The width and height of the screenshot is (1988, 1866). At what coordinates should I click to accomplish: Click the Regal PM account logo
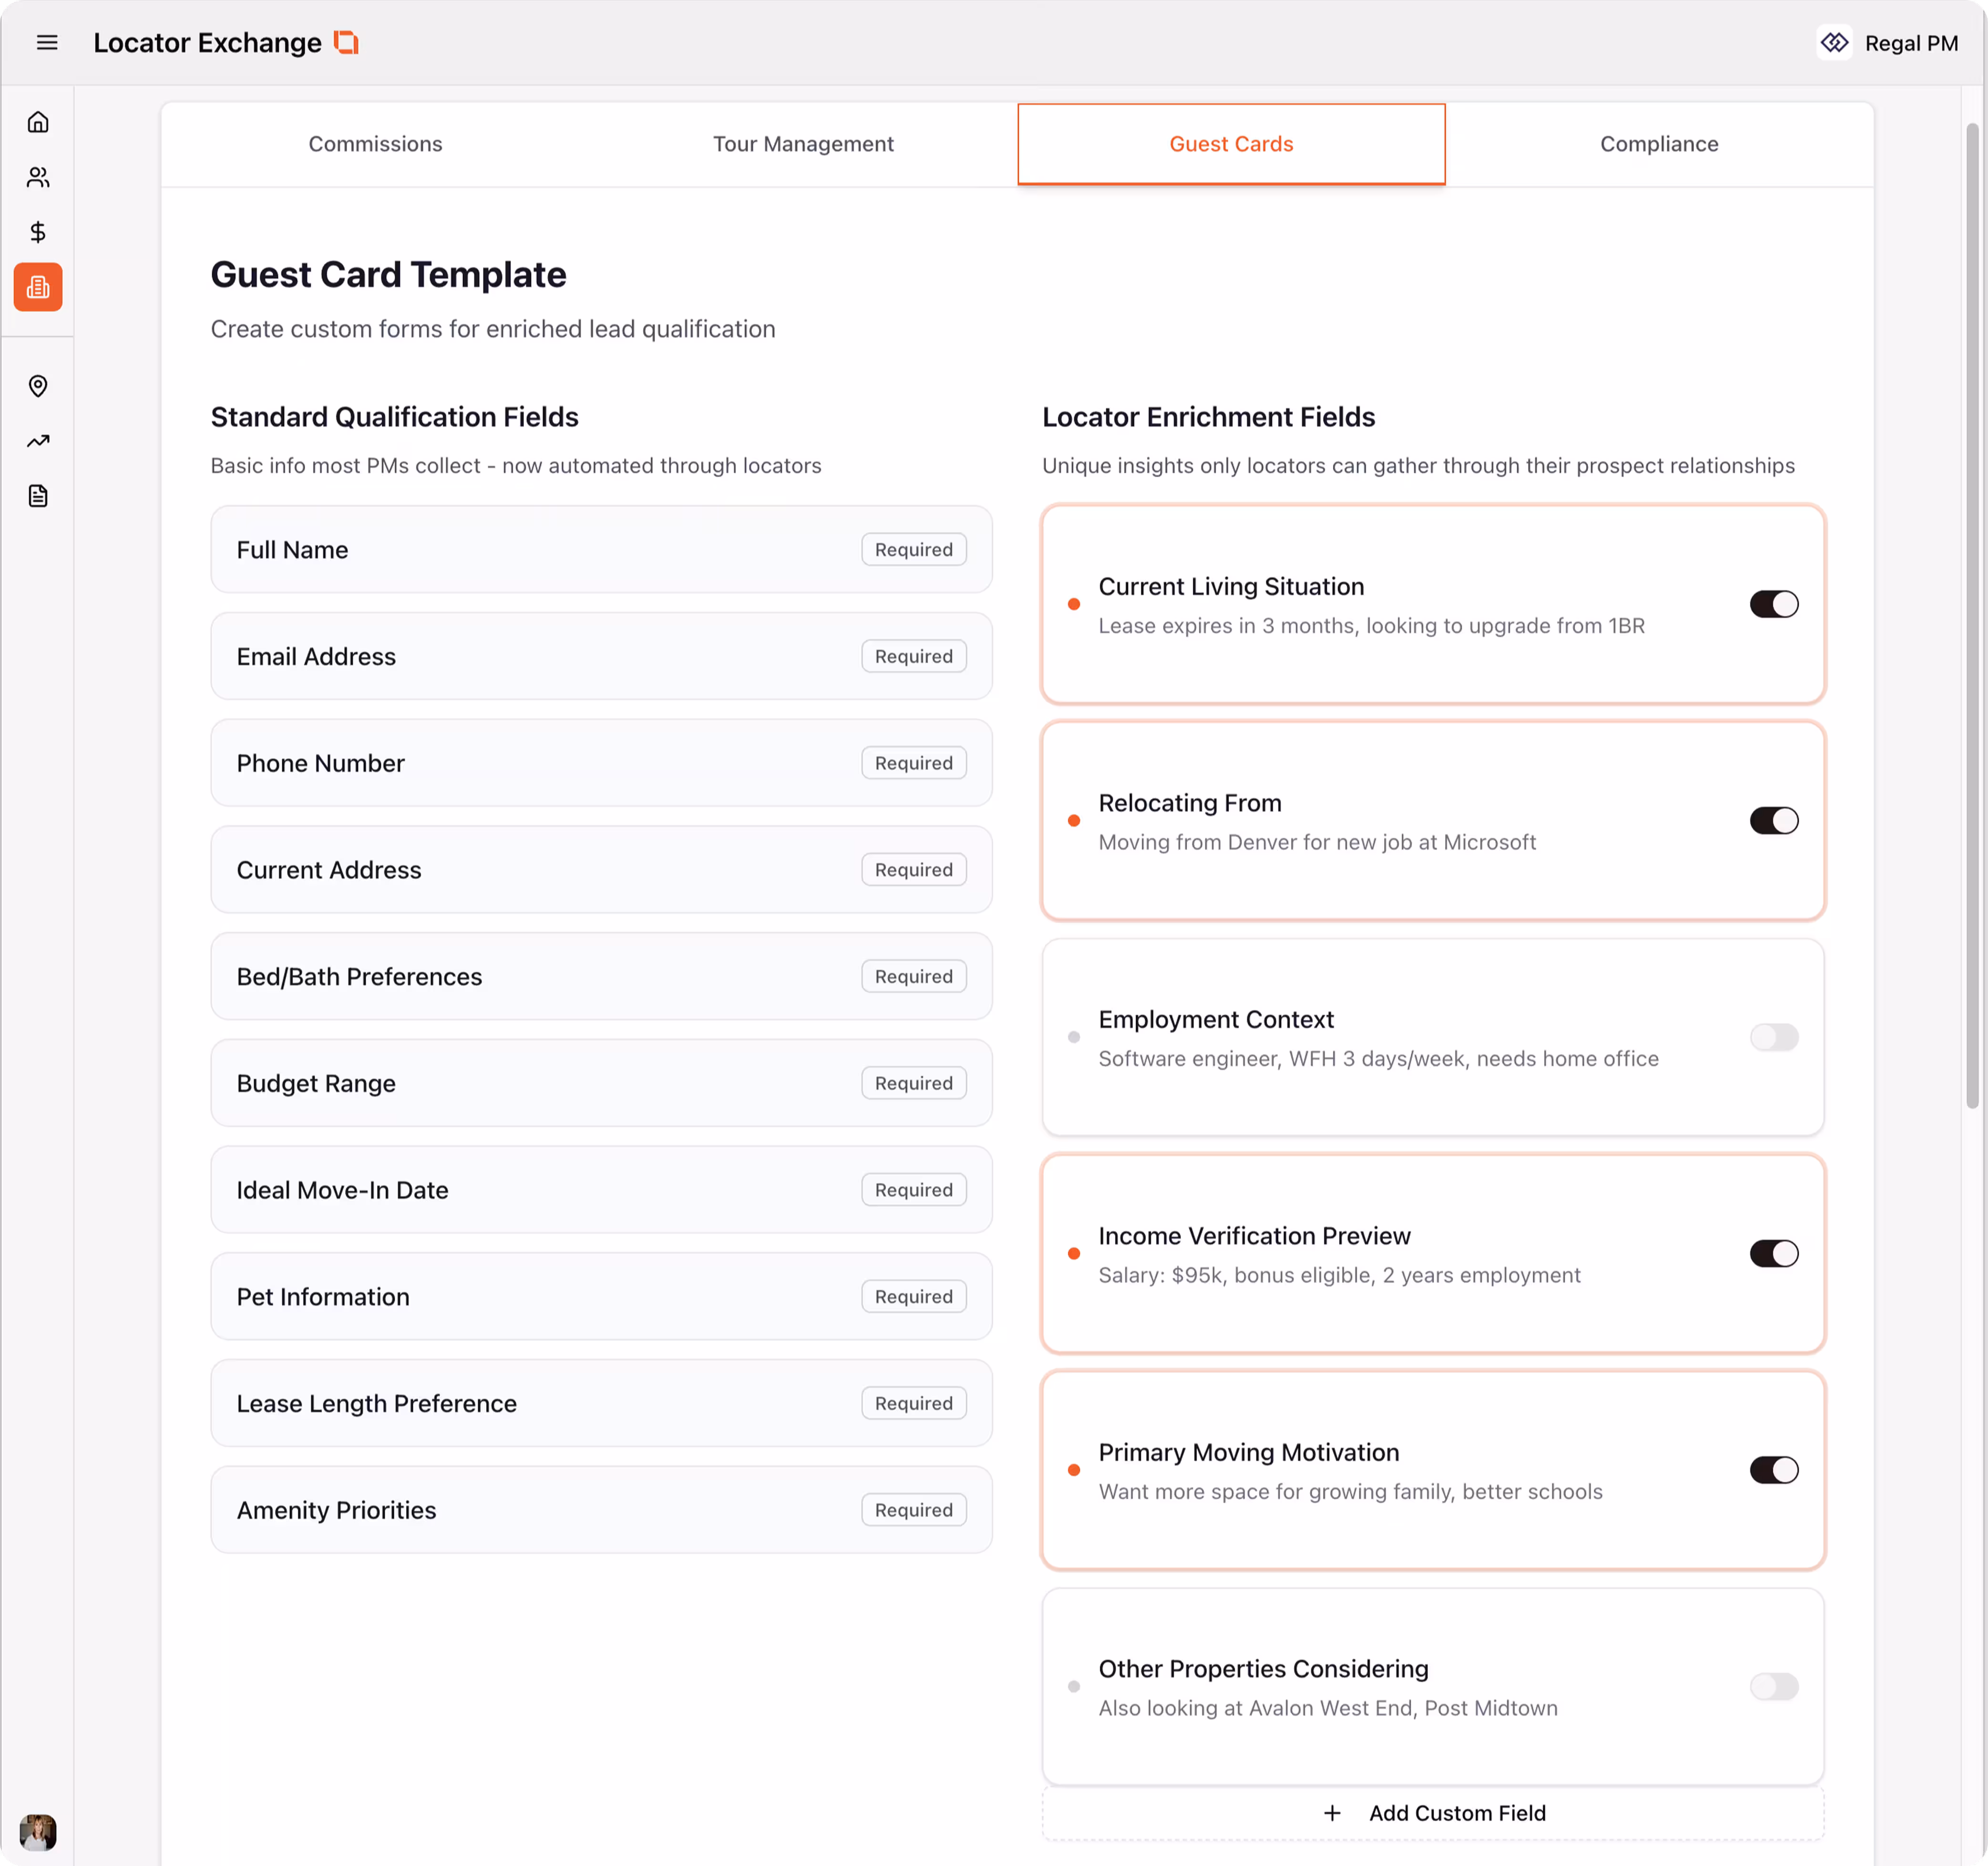click(1834, 43)
